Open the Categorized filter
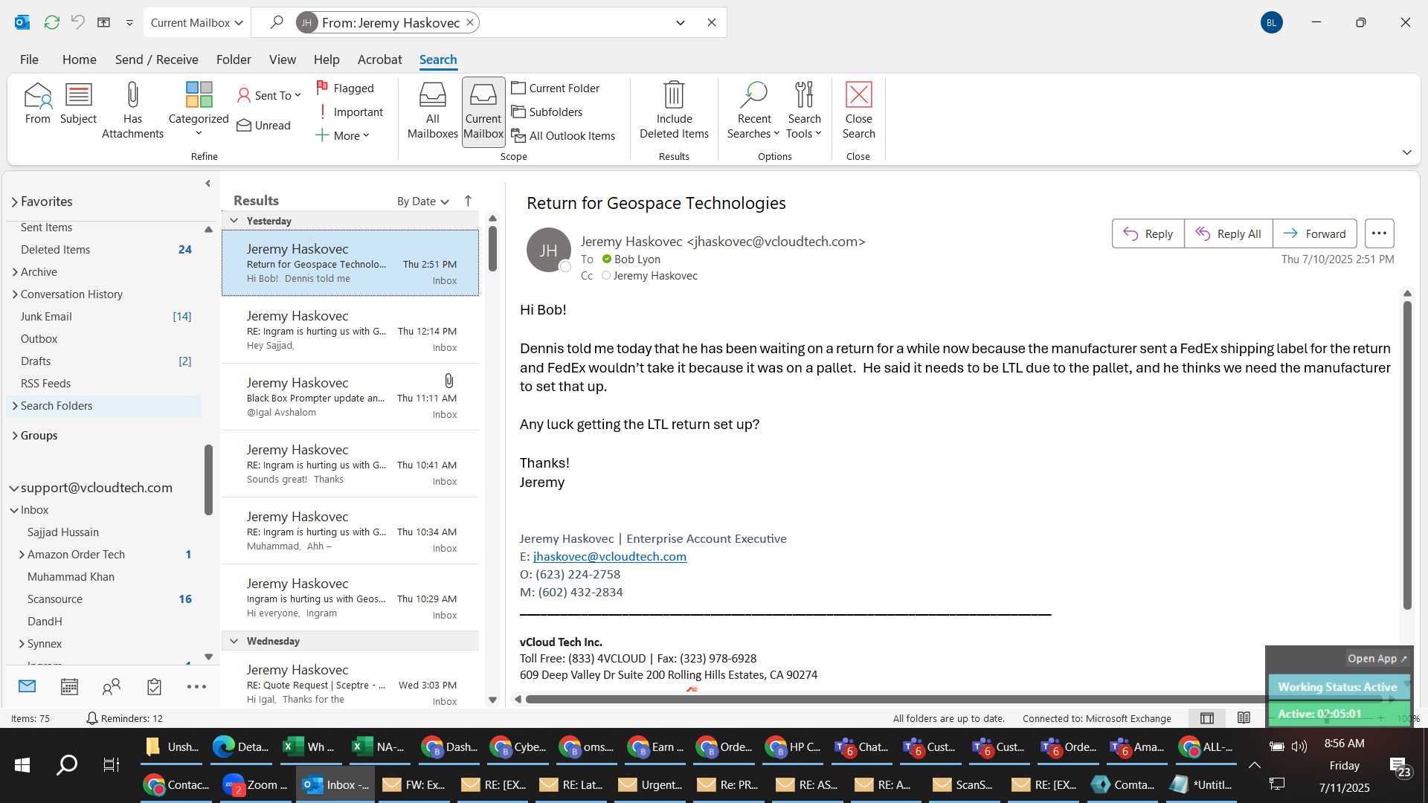Image resolution: width=1428 pixels, height=803 pixels. click(x=199, y=109)
